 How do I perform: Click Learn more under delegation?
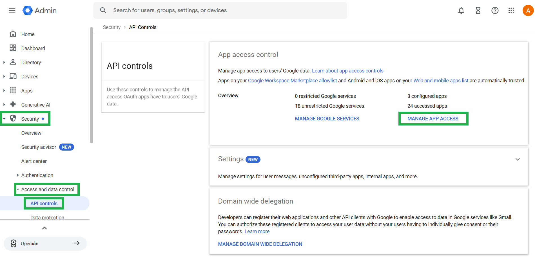(x=257, y=231)
